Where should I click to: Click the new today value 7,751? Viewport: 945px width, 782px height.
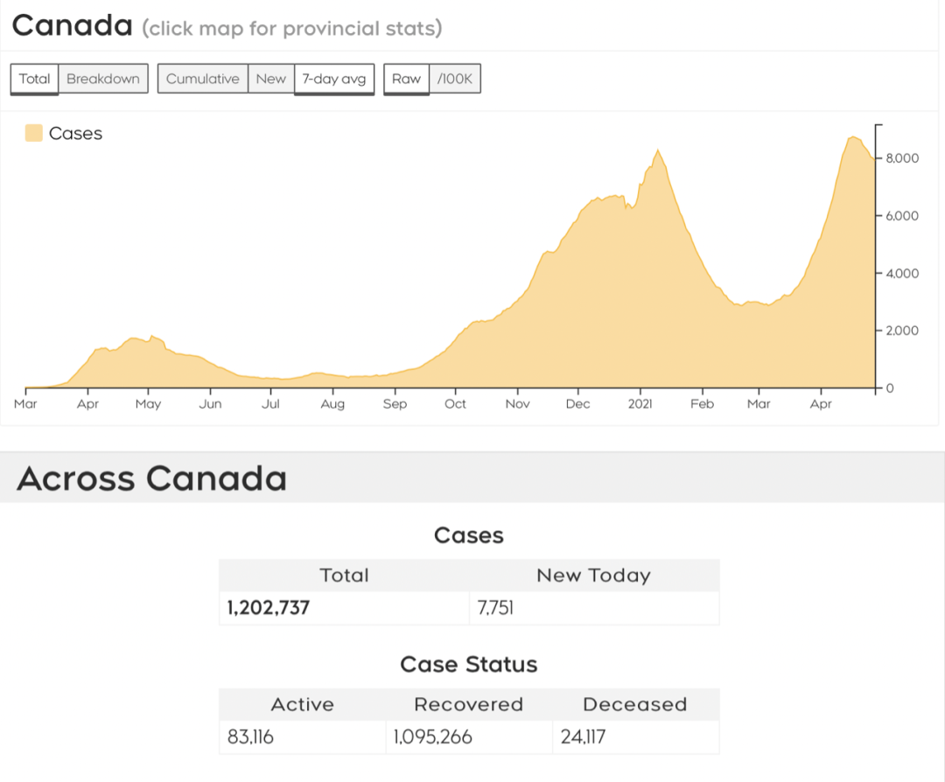[495, 607]
